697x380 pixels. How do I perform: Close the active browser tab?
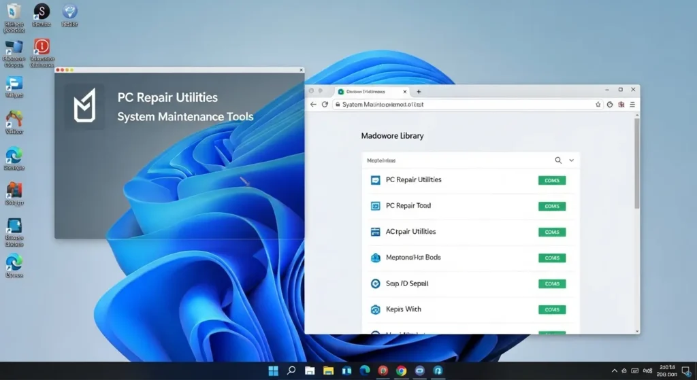coord(404,92)
